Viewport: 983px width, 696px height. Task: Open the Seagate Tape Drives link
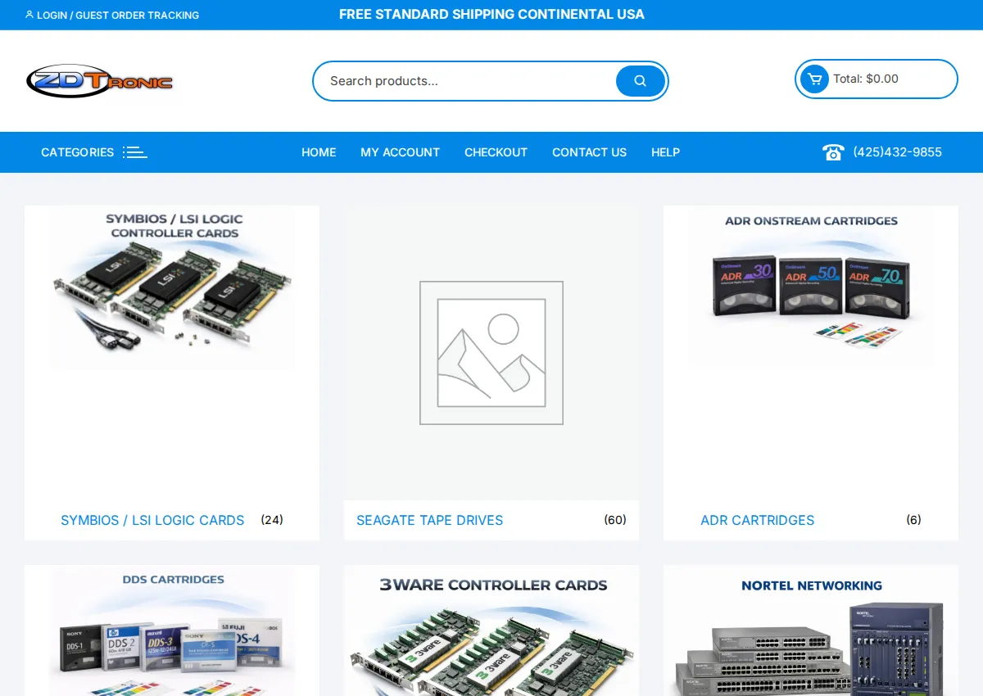click(x=429, y=520)
